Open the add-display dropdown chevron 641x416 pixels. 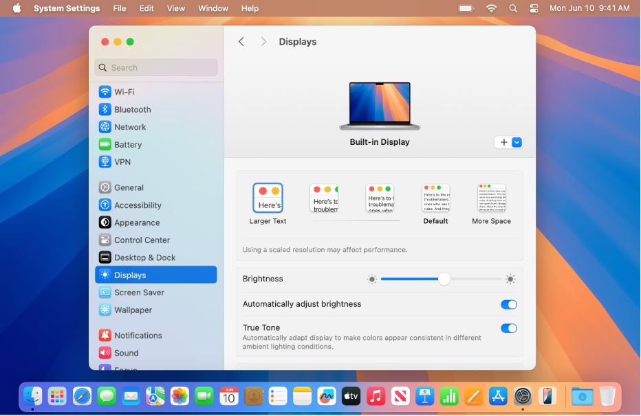(x=517, y=142)
